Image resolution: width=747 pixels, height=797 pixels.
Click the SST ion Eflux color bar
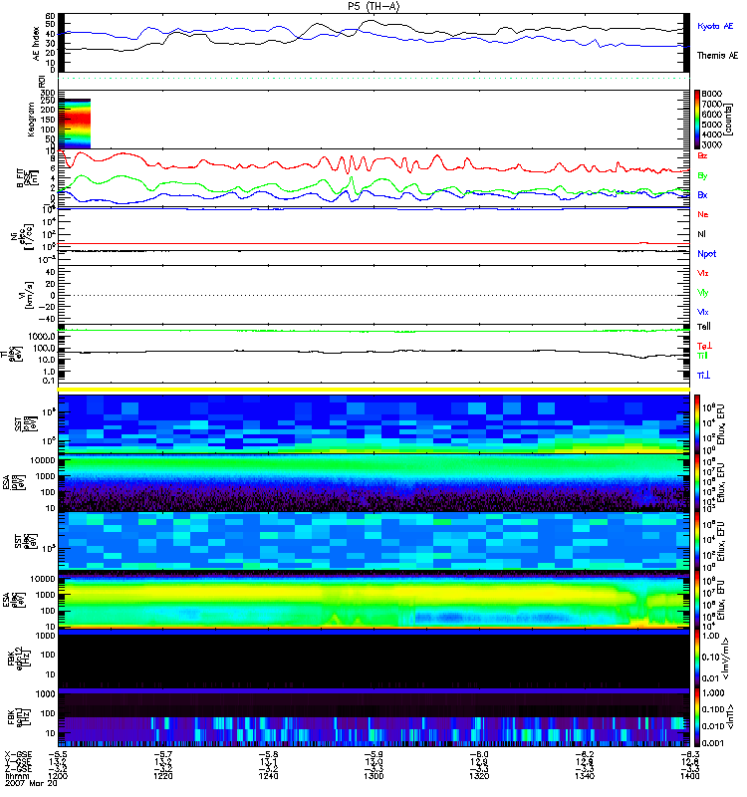[x=697, y=424]
